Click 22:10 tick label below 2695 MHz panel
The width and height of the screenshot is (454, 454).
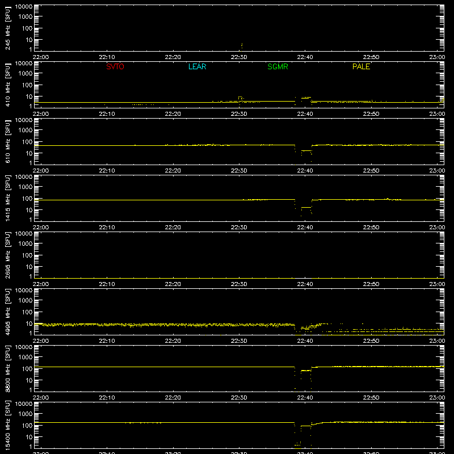107,284
